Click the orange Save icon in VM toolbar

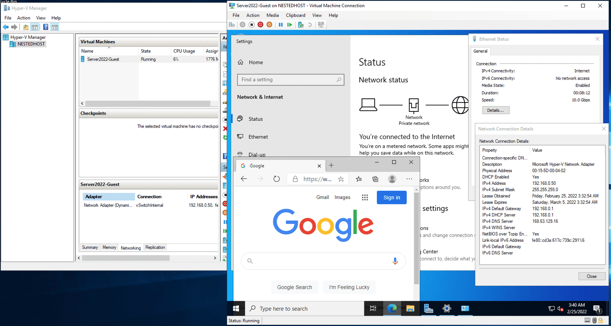(x=270, y=25)
